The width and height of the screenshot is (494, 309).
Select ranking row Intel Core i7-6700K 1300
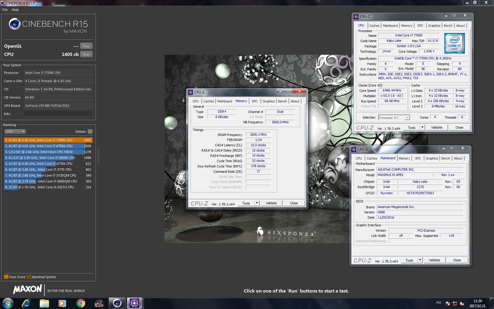click(x=48, y=146)
